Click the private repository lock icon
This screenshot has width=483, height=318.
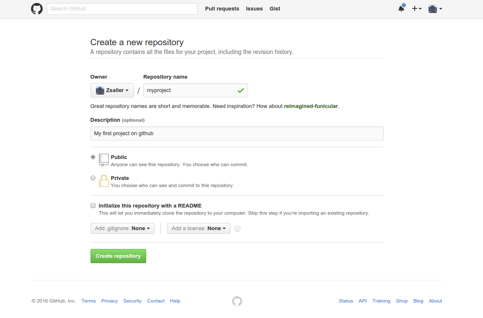coord(103,181)
